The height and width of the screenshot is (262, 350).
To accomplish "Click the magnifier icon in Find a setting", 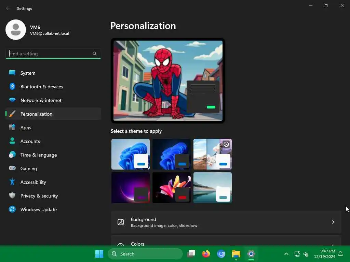I will click(x=95, y=54).
